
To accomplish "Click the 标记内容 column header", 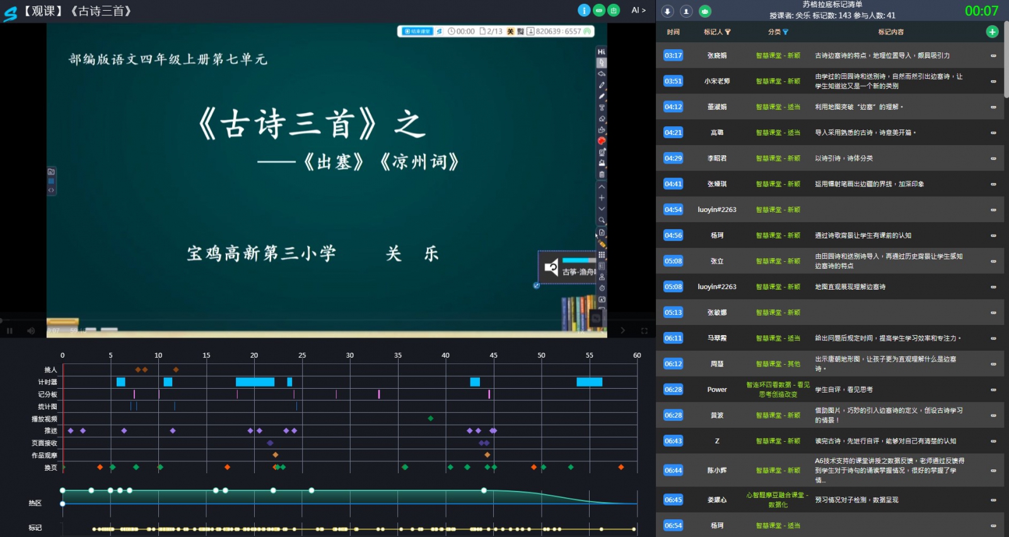I will (890, 32).
